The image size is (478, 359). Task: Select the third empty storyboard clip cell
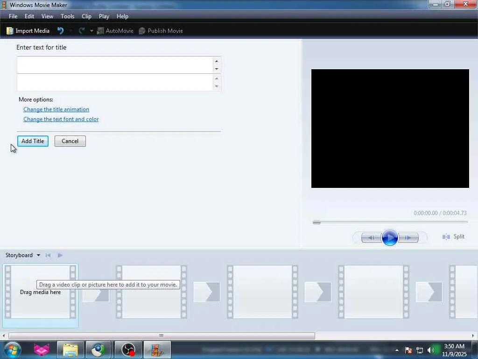pos(262,292)
